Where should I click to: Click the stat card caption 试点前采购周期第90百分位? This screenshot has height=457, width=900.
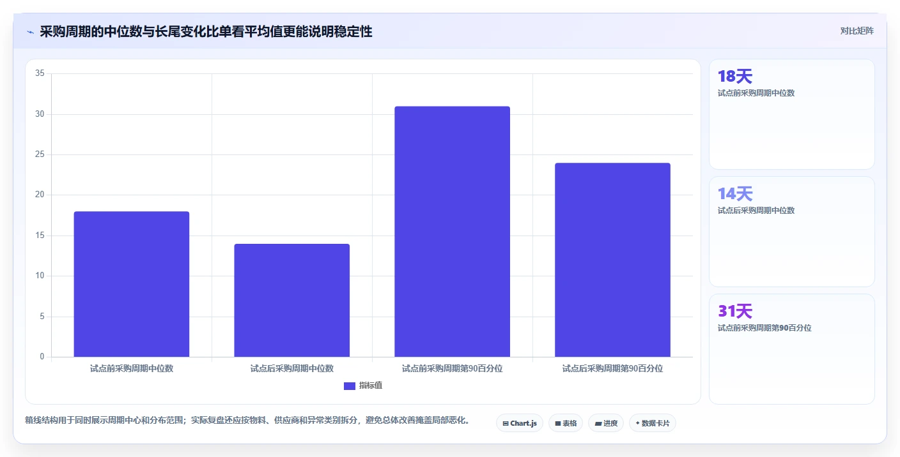pyautogui.click(x=764, y=328)
